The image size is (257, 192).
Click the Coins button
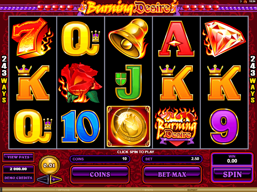pos(100,175)
